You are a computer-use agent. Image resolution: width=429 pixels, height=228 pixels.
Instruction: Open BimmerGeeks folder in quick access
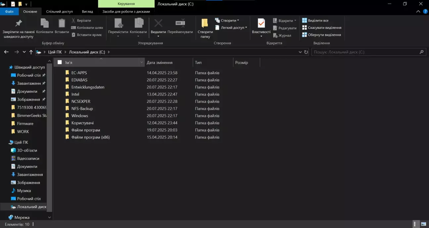[32, 115]
